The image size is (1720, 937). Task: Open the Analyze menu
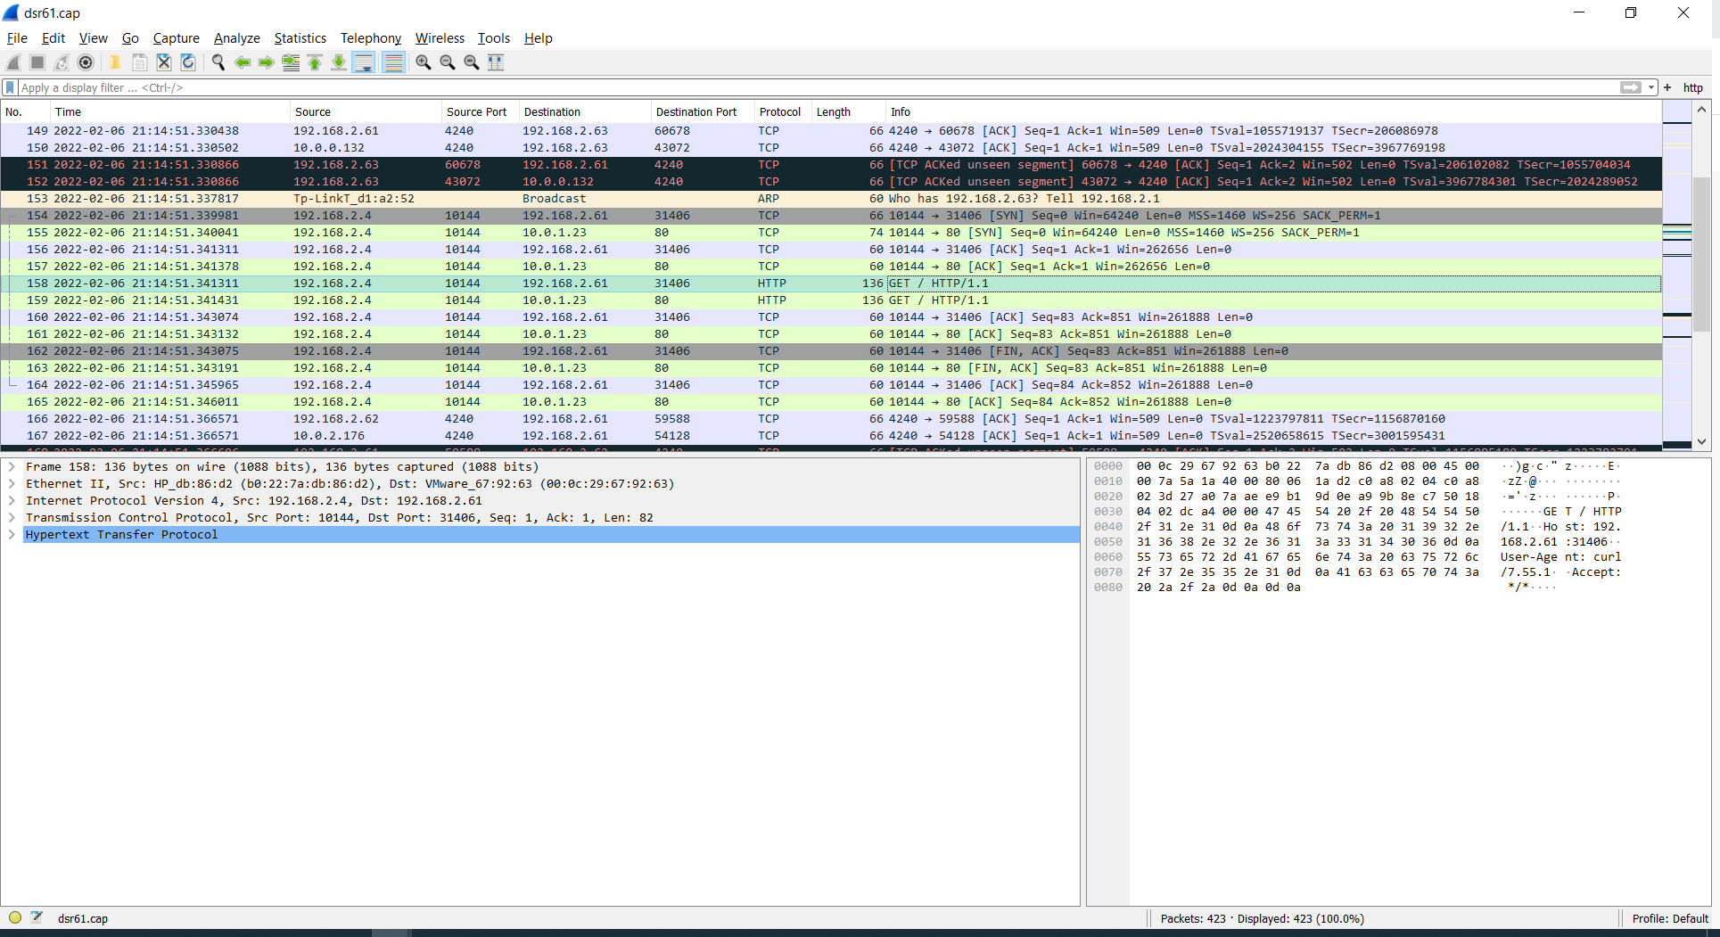tap(236, 38)
